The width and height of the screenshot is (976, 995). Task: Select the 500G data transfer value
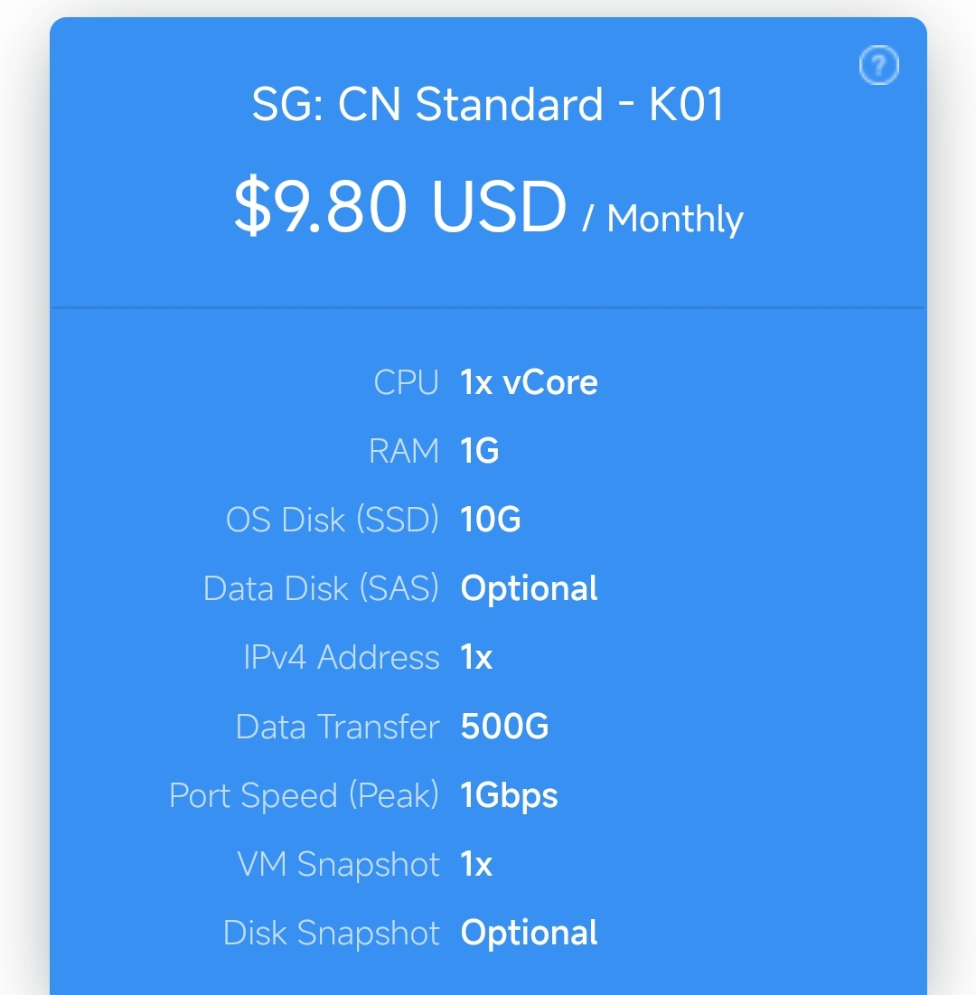pyautogui.click(x=504, y=727)
